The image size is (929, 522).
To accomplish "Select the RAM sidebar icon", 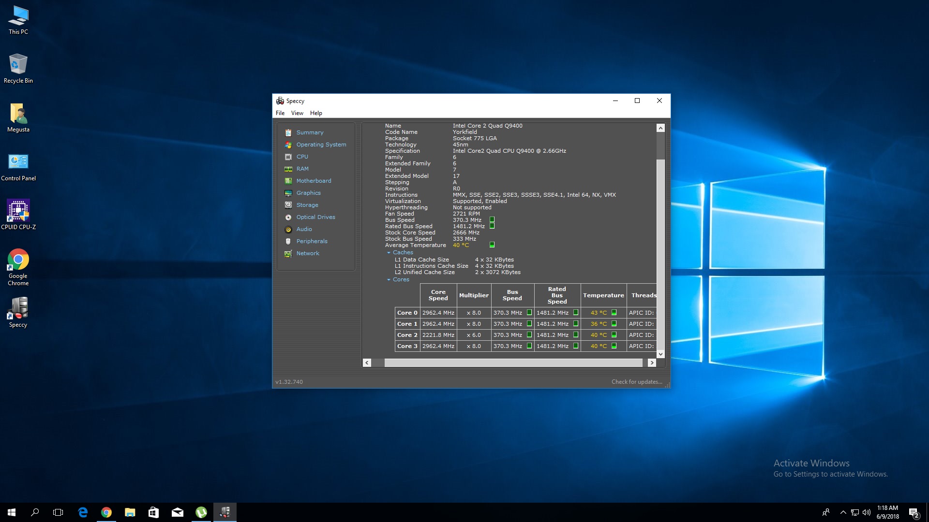I will coord(288,169).
